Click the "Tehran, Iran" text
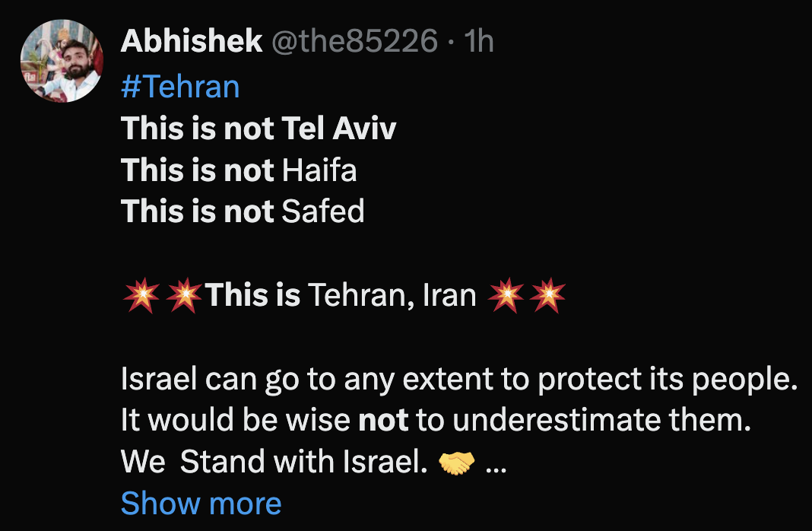 (x=392, y=295)
